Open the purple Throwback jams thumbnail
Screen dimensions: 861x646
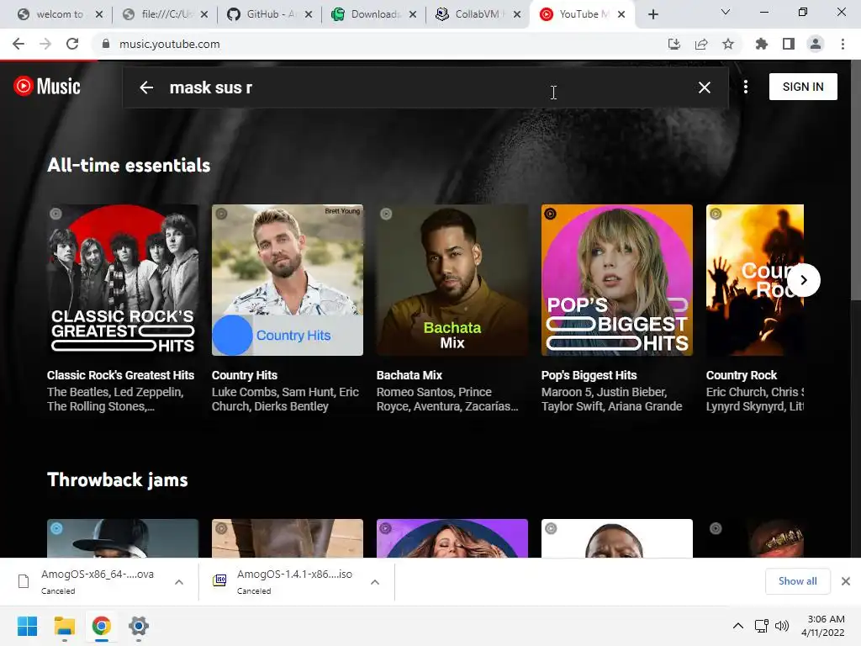click(x=452, y=538)
